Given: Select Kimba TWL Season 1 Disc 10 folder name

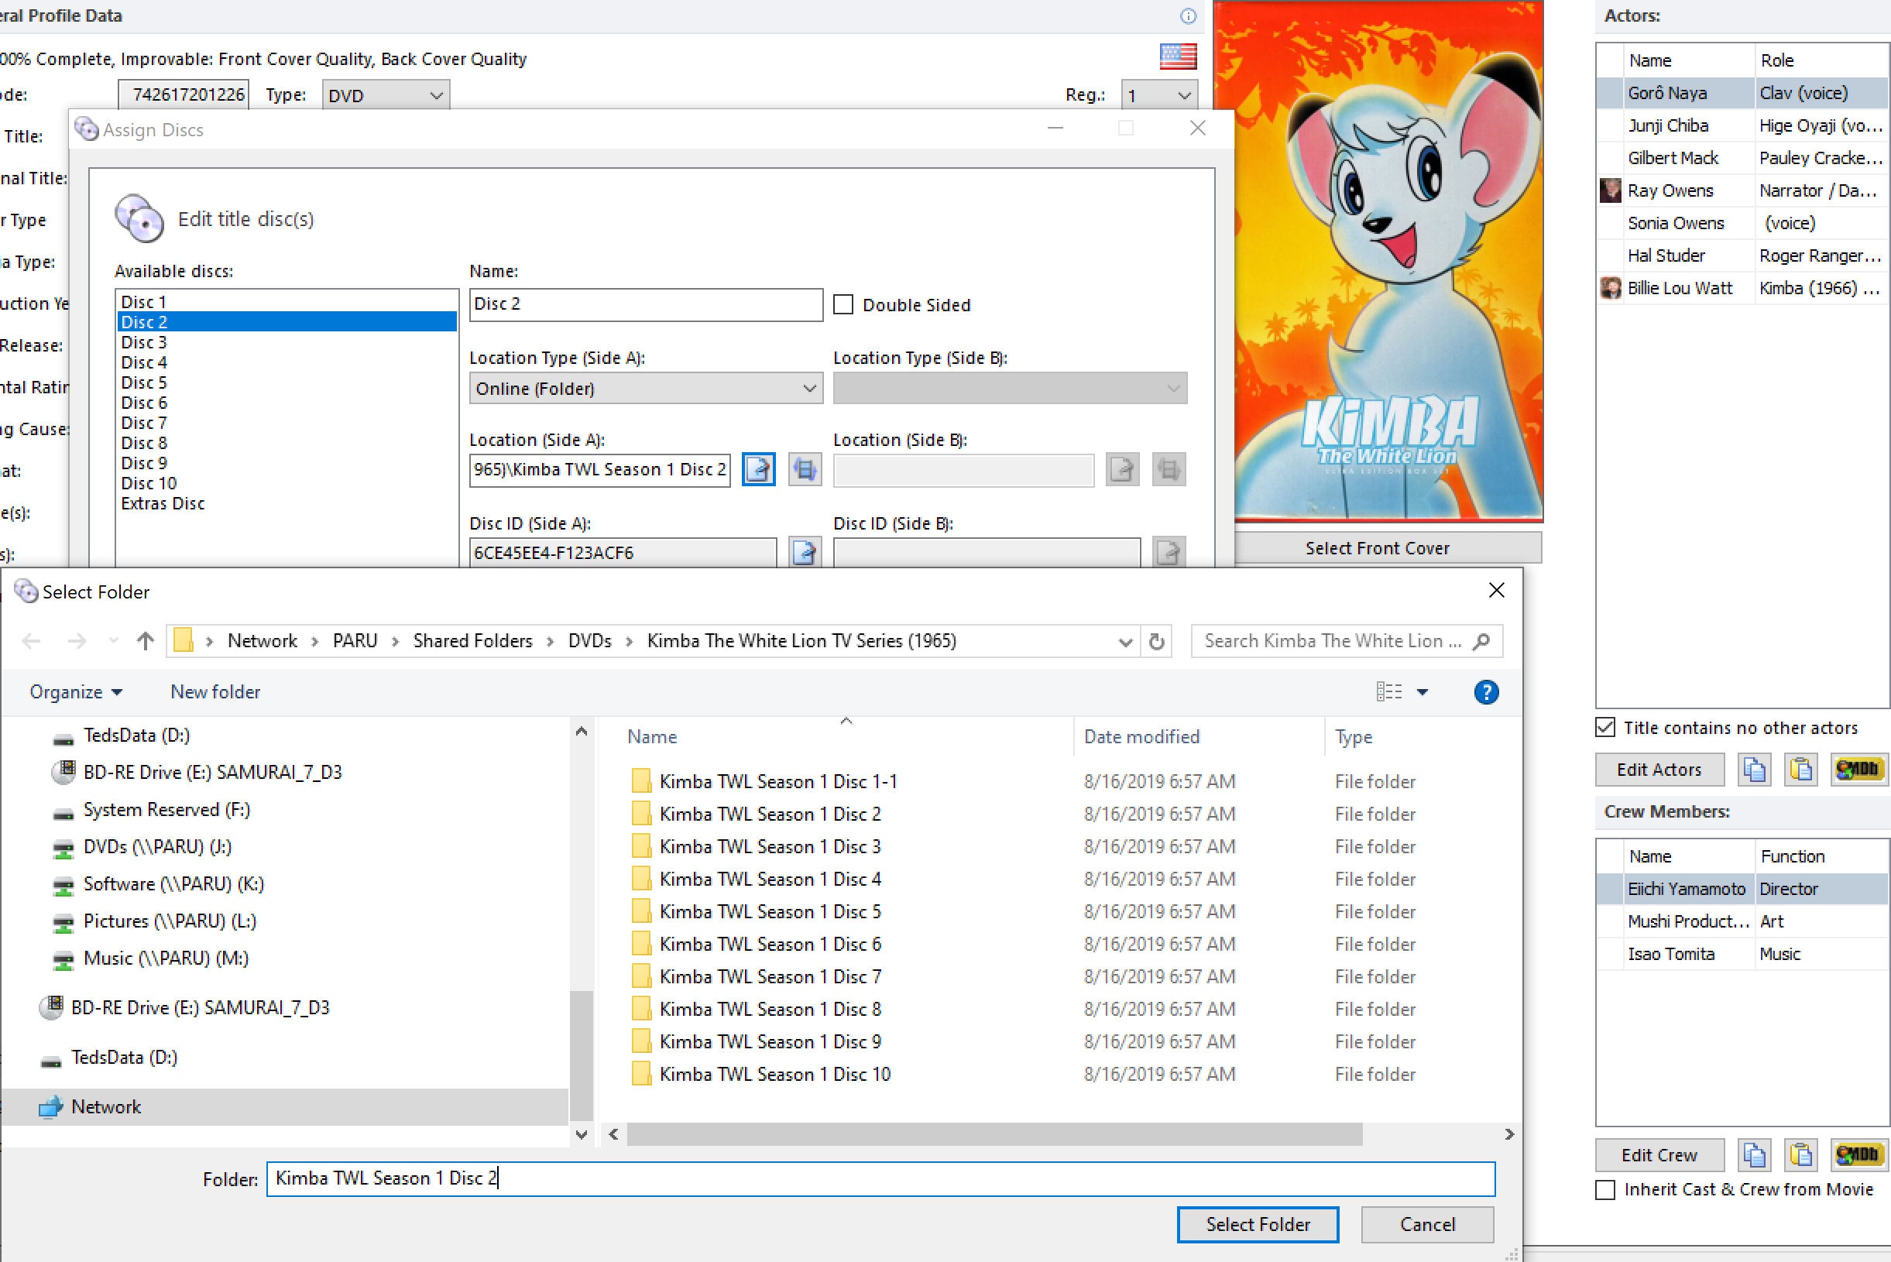Looking at the screenshot, I should (775, 1074).
